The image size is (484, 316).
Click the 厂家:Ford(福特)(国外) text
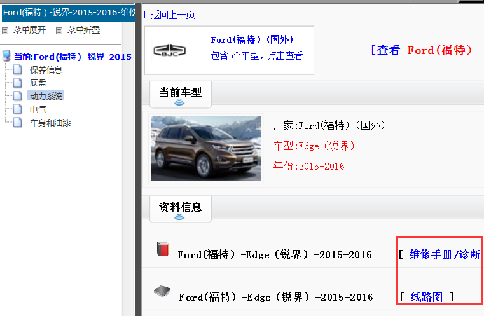[329, 126]
